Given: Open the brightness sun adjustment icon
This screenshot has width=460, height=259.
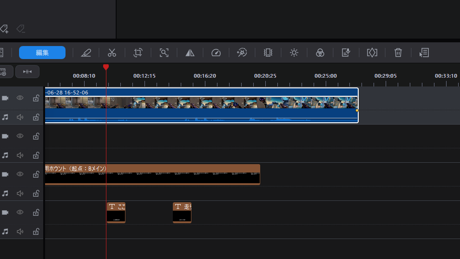Looking at the screenshot, I should point(294,53).
